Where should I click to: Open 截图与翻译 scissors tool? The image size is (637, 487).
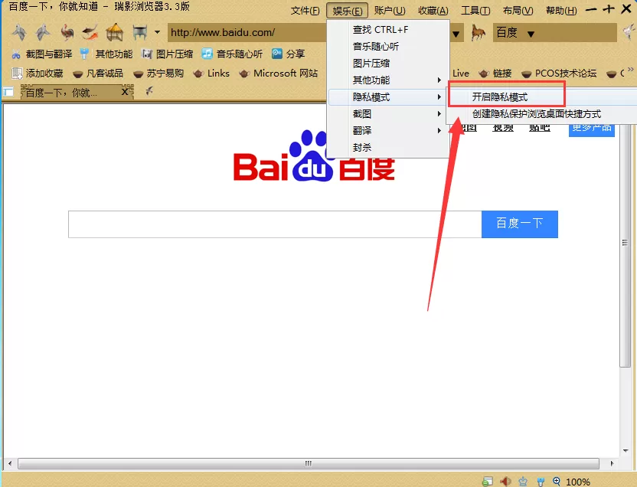click(42, 54)
